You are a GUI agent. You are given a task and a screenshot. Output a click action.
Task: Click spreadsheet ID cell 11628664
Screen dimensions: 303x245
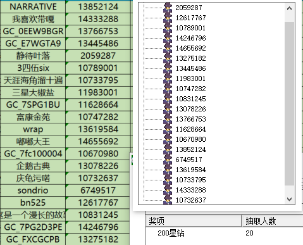(98, 104)
